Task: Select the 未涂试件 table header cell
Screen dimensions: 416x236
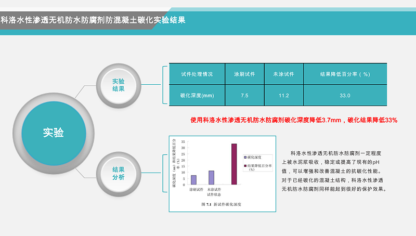Action: 283,74
